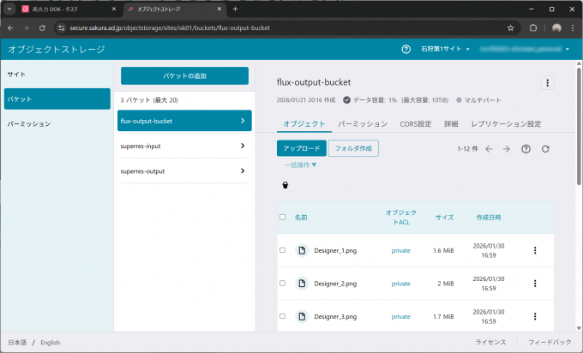This screenshot has height=353, width=583.
Task: Open row menu for Designer_1.png
Action: click(x=535, y=250)
